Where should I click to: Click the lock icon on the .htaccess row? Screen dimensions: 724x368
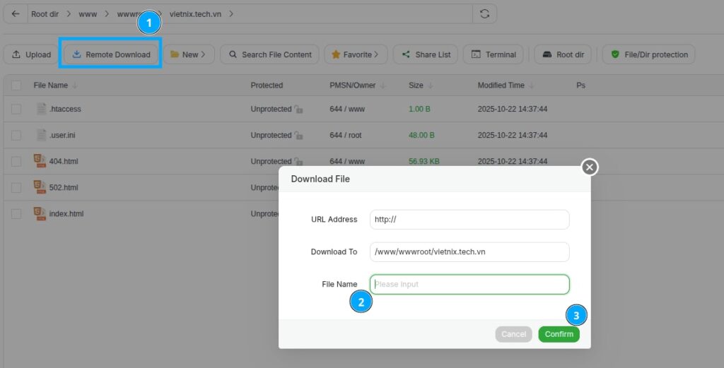299,109
